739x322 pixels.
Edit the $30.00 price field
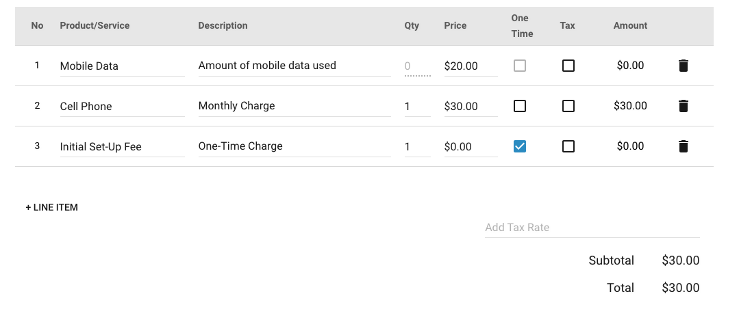point(471,107)
